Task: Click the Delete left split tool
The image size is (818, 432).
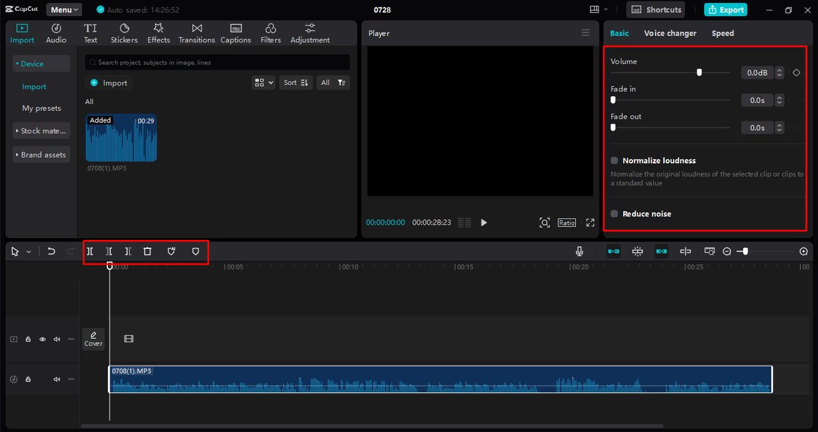Action: tap(109, 251)
